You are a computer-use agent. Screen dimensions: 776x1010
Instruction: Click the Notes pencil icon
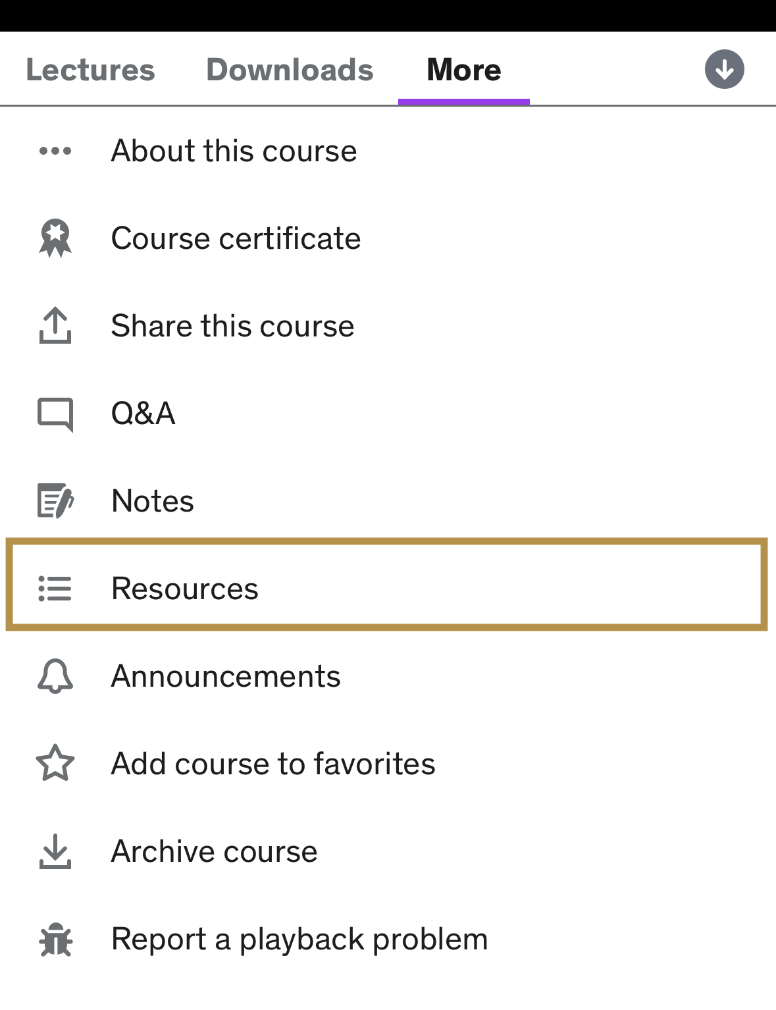click(x=55, y=501)
